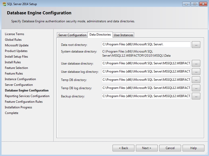
Task: Browse for the User database directory
Action: pos(196,63)
